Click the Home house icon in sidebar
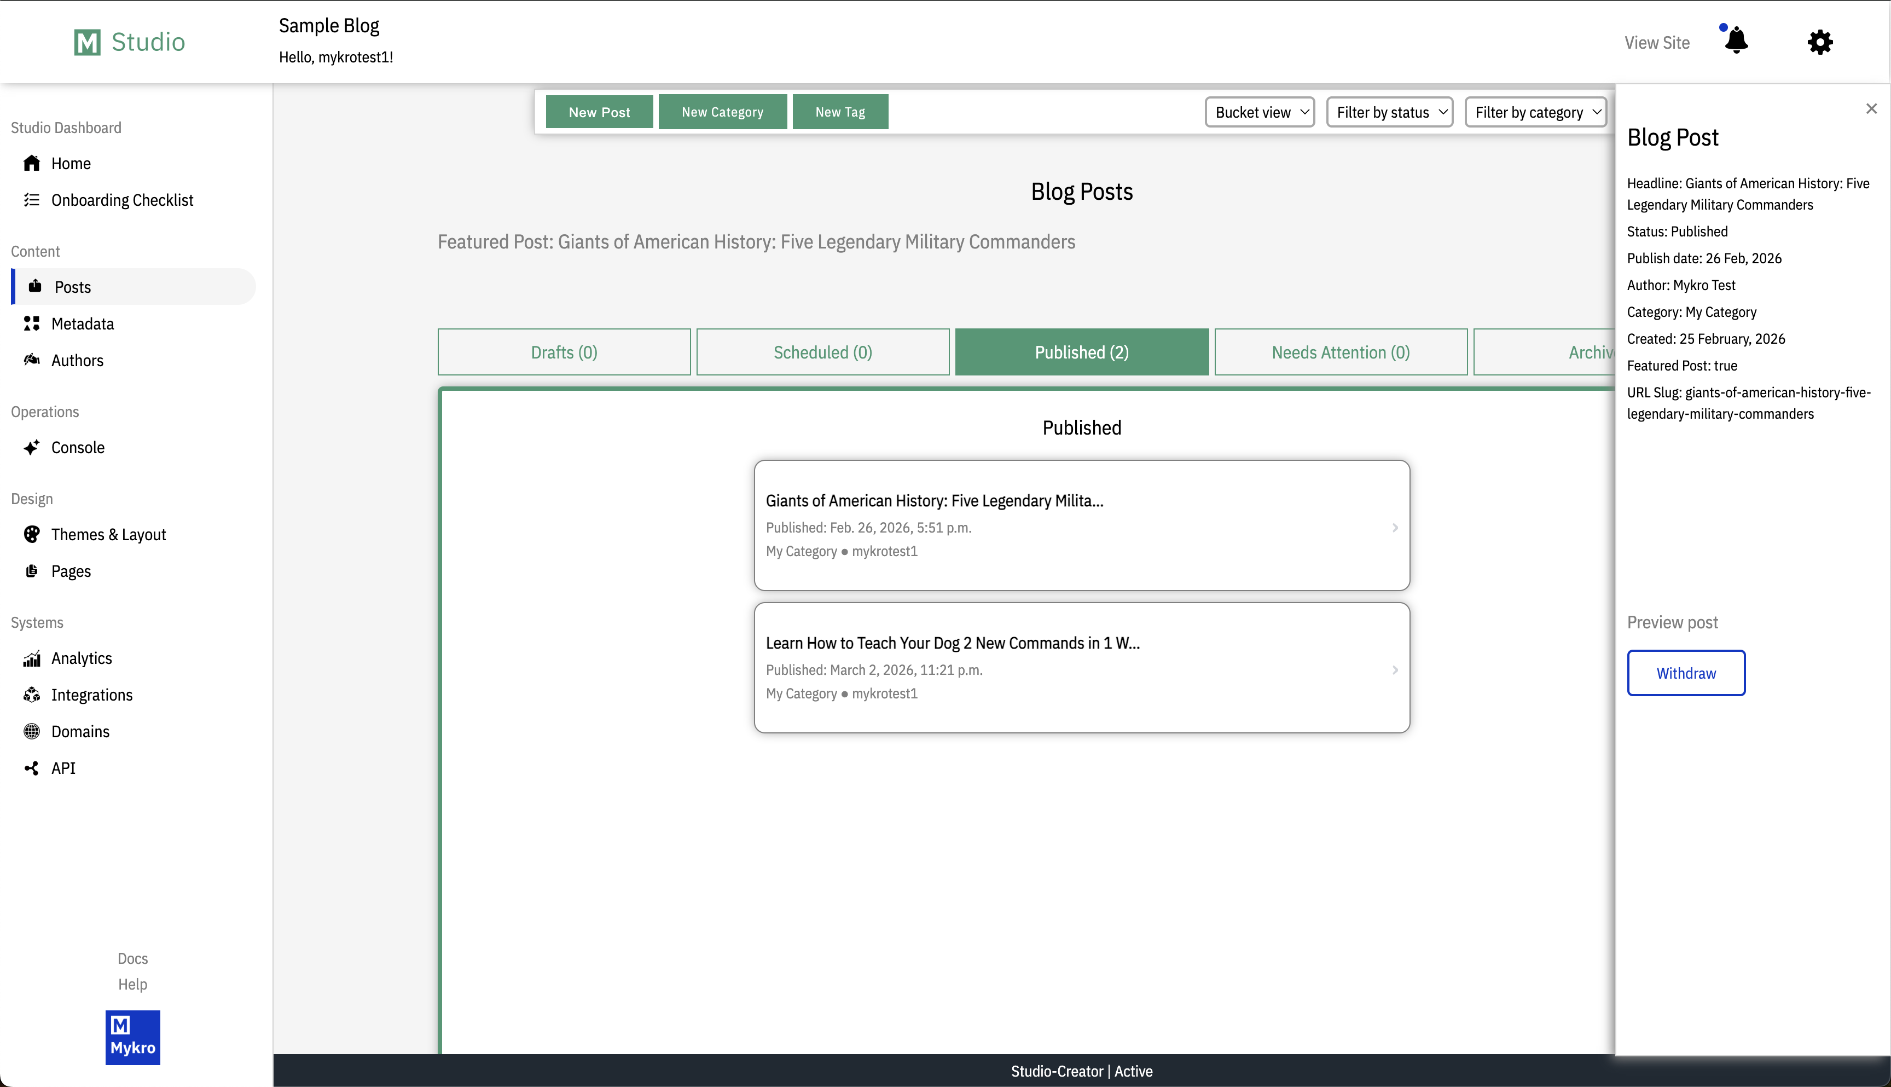1891x1087 pixels. tap(31, 163)
